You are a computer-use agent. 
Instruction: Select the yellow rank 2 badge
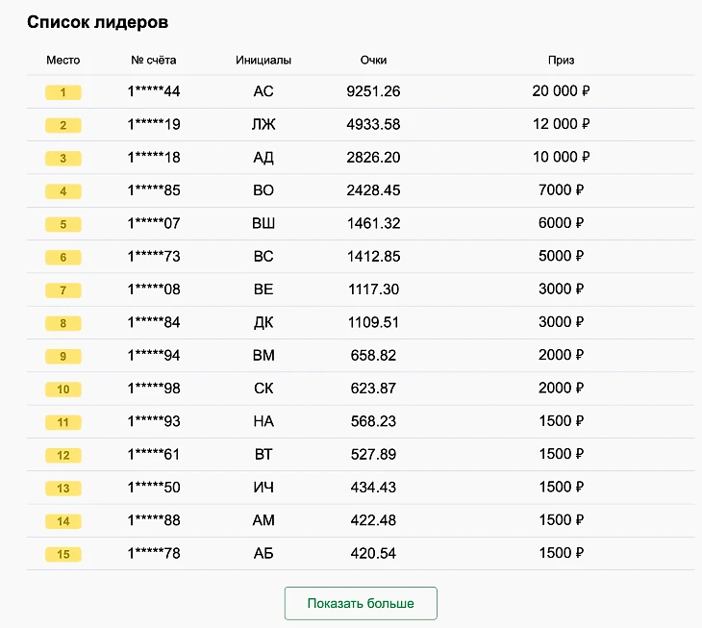pyautogui.click(x=63, y=125)
